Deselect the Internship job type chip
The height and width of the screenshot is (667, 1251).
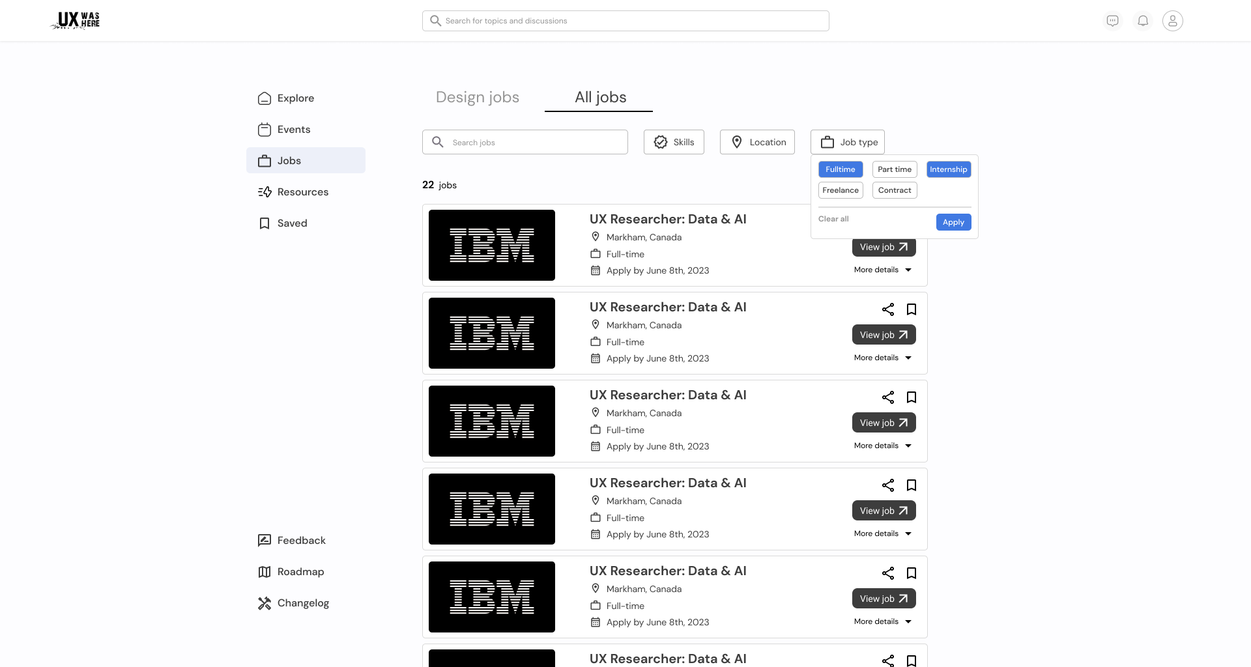tap(949, 169)
